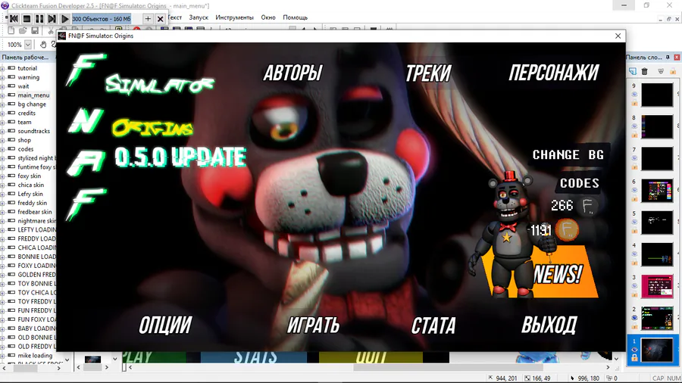Click the orange F coin icon
The width and height of the screenshot is (682, 383).
point(567,229)
